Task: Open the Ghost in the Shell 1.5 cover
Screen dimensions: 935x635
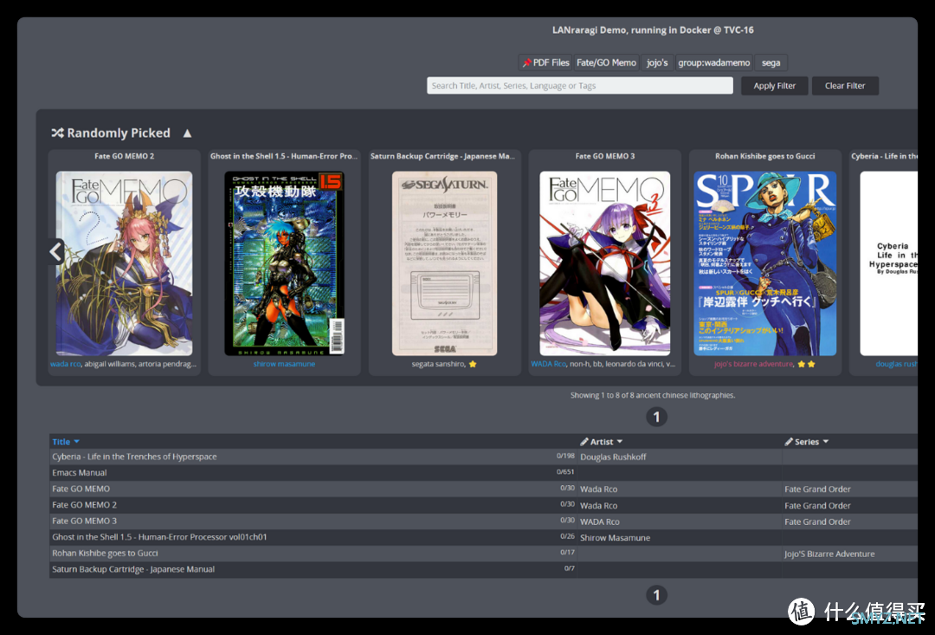Action: 285,263
